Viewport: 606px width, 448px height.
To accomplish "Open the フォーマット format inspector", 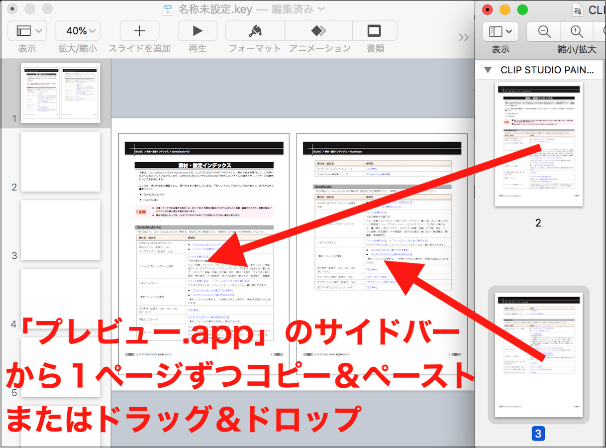I will 255,31.
